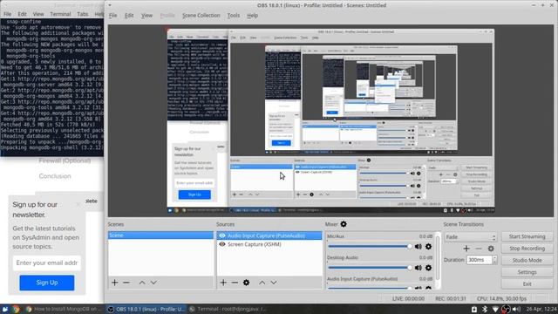Open the Edit menu in OBS
Viewport: 558px width, 314px height.
[x=129, y=16]
